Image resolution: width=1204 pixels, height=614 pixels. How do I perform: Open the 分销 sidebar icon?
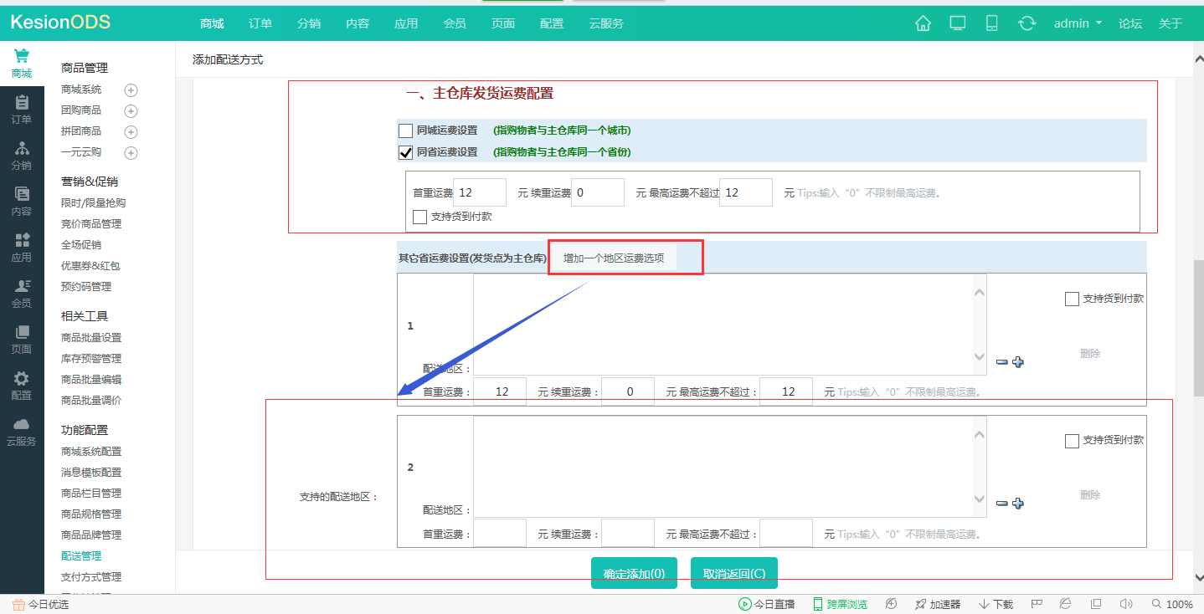(22, 149)
